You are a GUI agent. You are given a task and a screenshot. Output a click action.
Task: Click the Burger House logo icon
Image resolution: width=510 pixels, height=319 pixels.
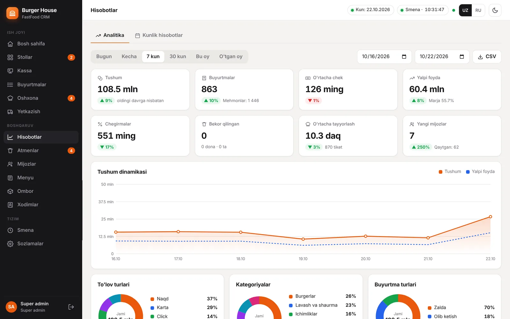point(12,13)
